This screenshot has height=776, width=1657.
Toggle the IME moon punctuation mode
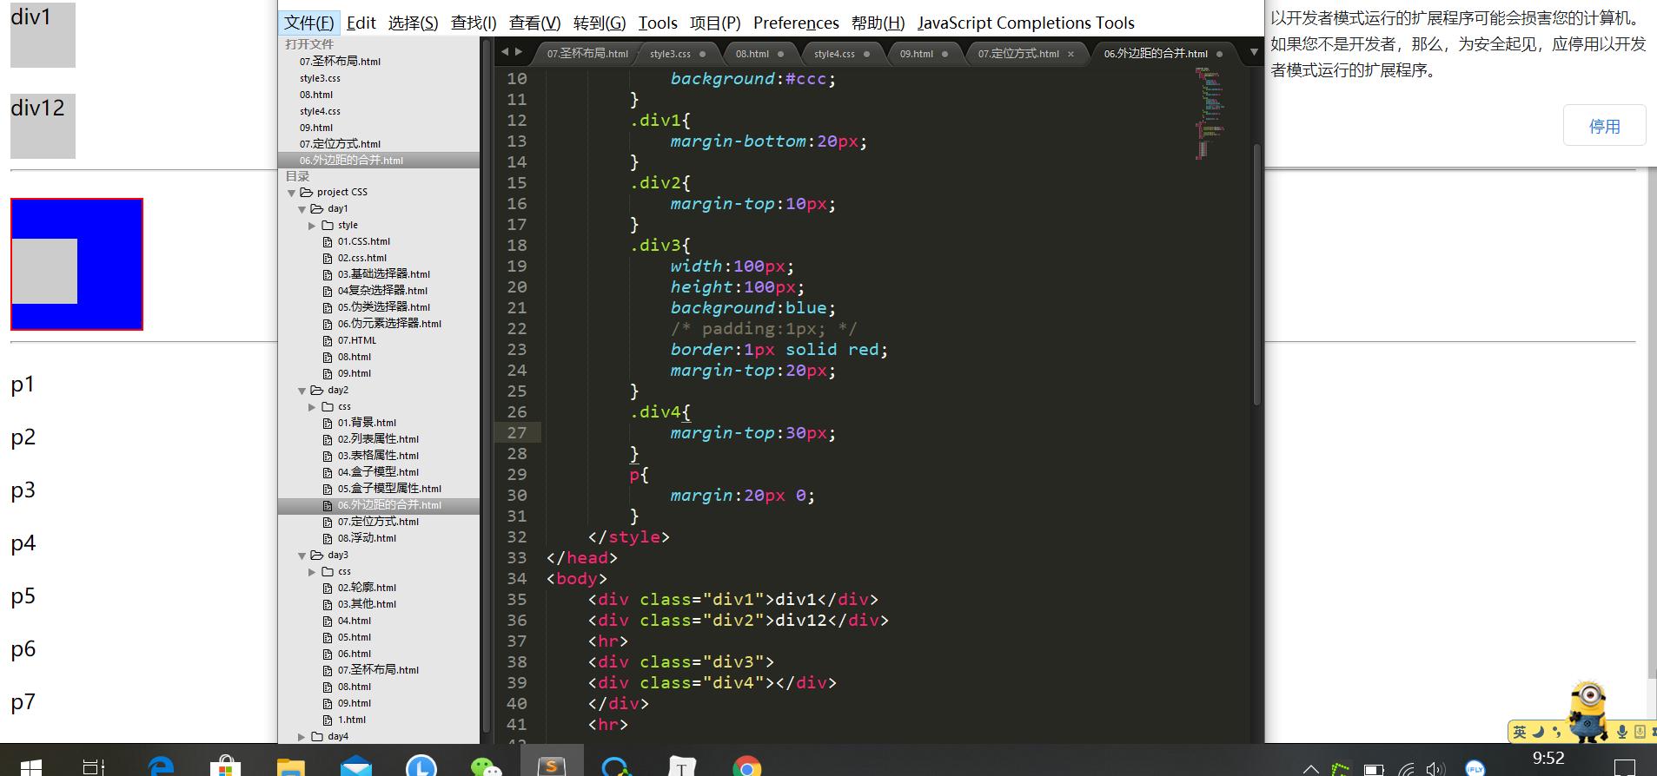(x=1537, y=732)
